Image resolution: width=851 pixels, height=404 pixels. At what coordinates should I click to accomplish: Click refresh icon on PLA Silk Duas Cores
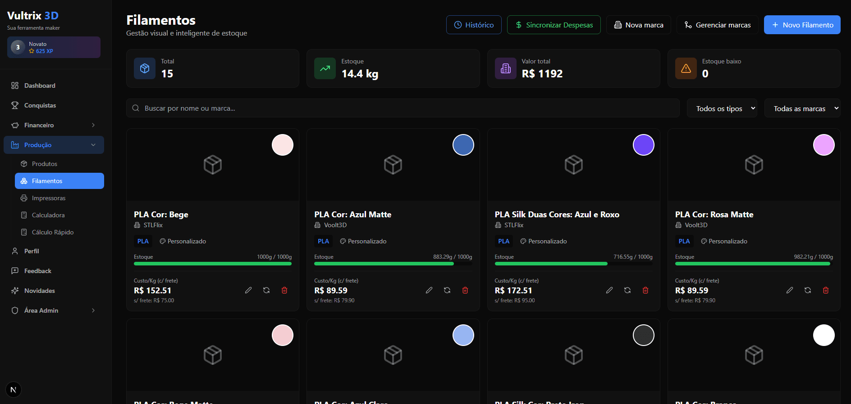[627, 290]
